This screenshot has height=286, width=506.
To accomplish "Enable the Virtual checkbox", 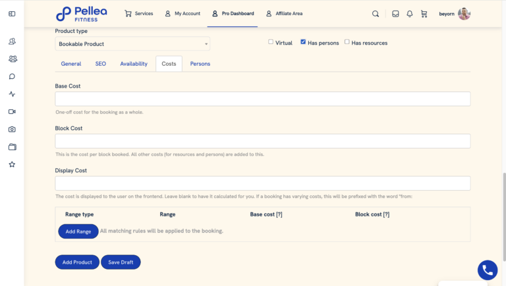I will [271, 42].
